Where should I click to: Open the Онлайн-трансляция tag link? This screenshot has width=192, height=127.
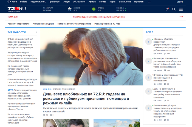[x=64, y=89]
